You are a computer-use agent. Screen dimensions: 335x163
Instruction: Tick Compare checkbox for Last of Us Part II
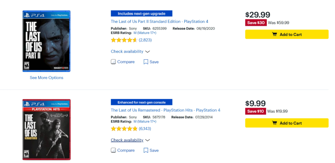click(113, 62)
